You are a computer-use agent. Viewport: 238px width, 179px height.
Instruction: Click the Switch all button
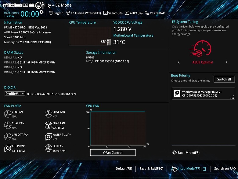(x=224, y=79)
